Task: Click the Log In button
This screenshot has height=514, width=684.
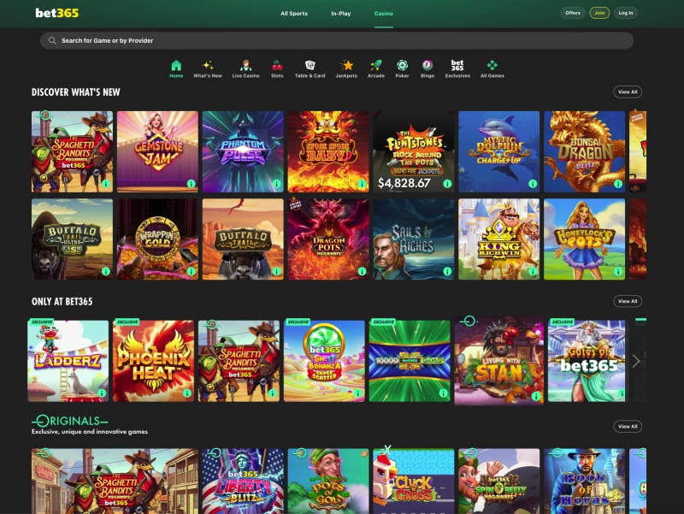Action: click(x=626, y=13)
